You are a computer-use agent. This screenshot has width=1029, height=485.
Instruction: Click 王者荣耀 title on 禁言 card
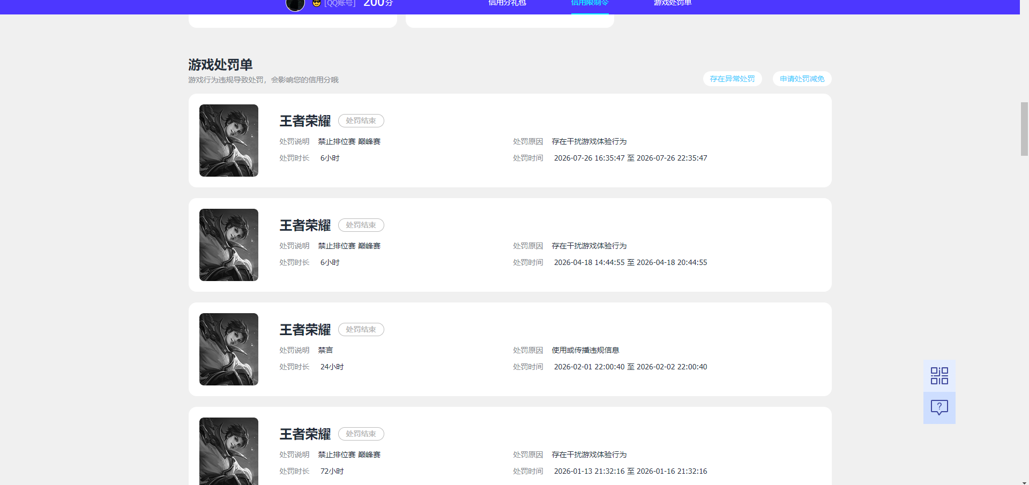[x=305, y=330]
